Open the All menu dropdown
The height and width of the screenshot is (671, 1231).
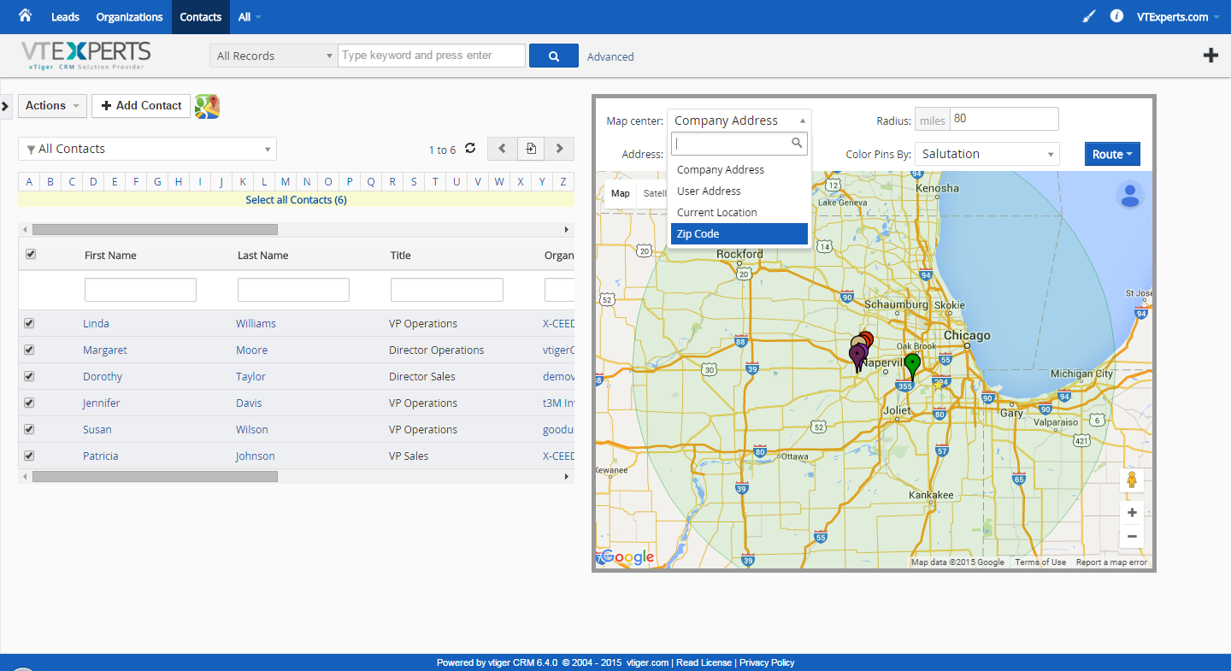point(250,17)
